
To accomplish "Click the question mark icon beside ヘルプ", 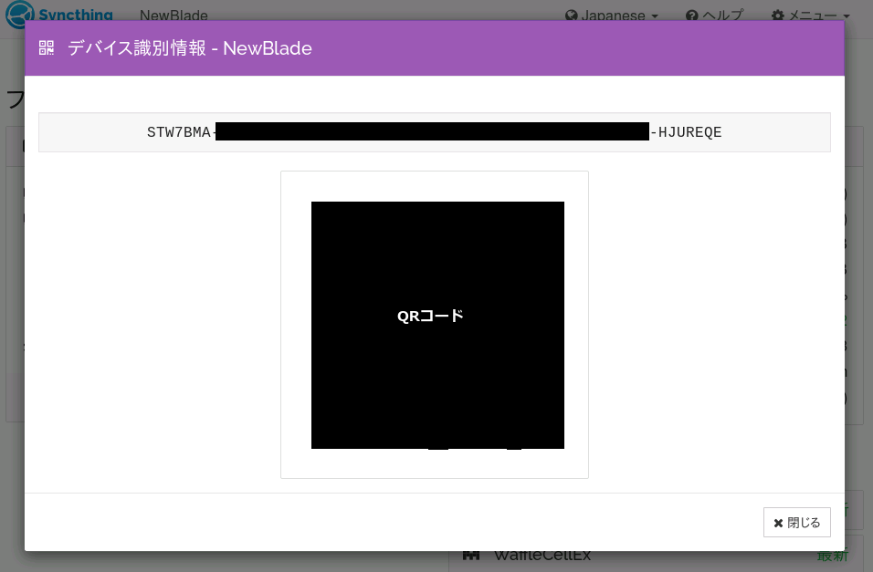I will click(692, 15).
